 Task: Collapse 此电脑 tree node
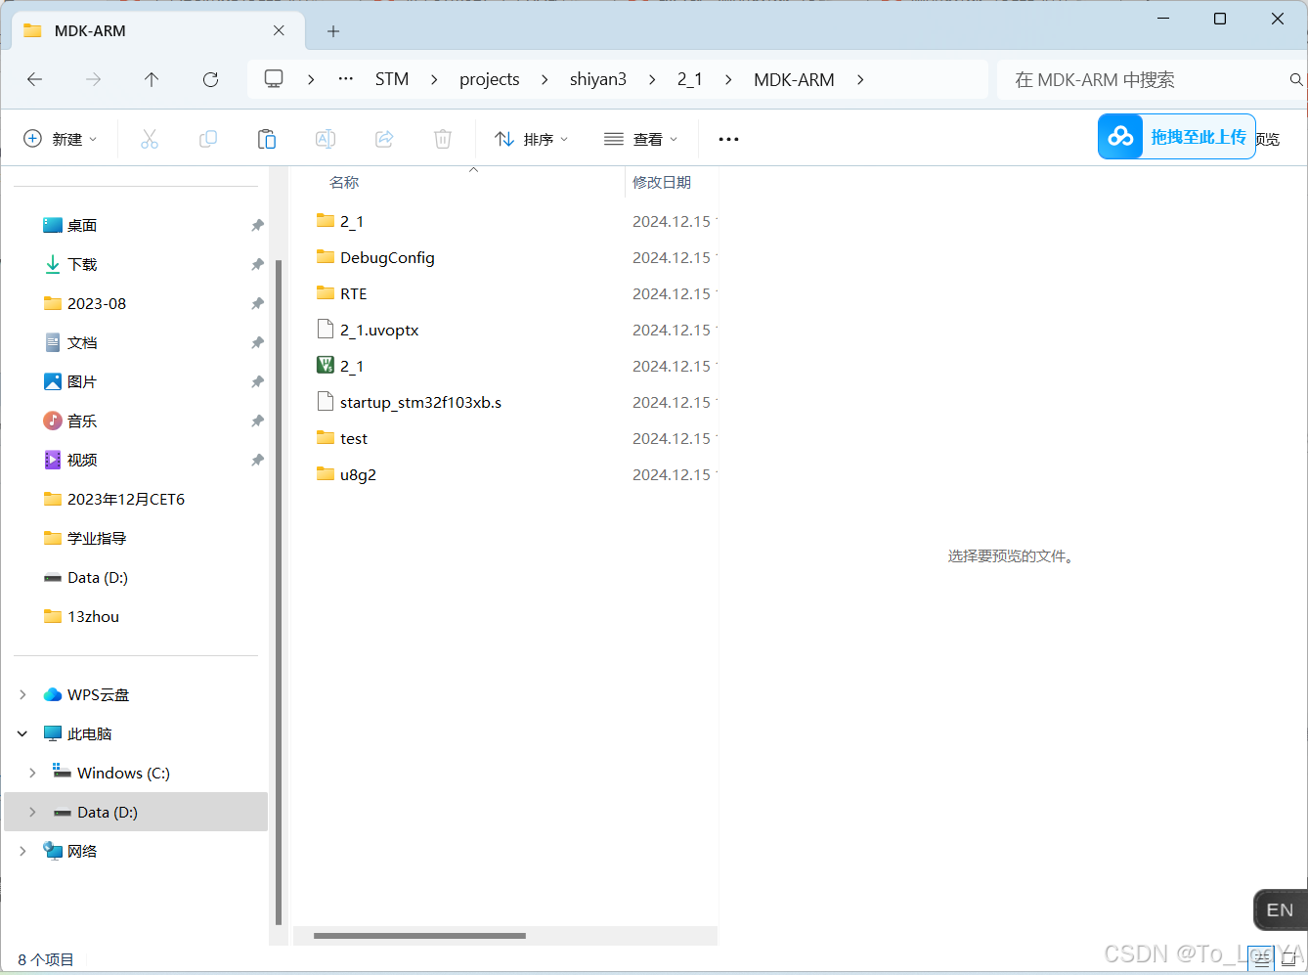(x=22, y=734)
